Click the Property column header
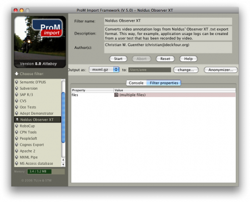The width and height of the screenshot is (250, 202). (x=92, y=90)
